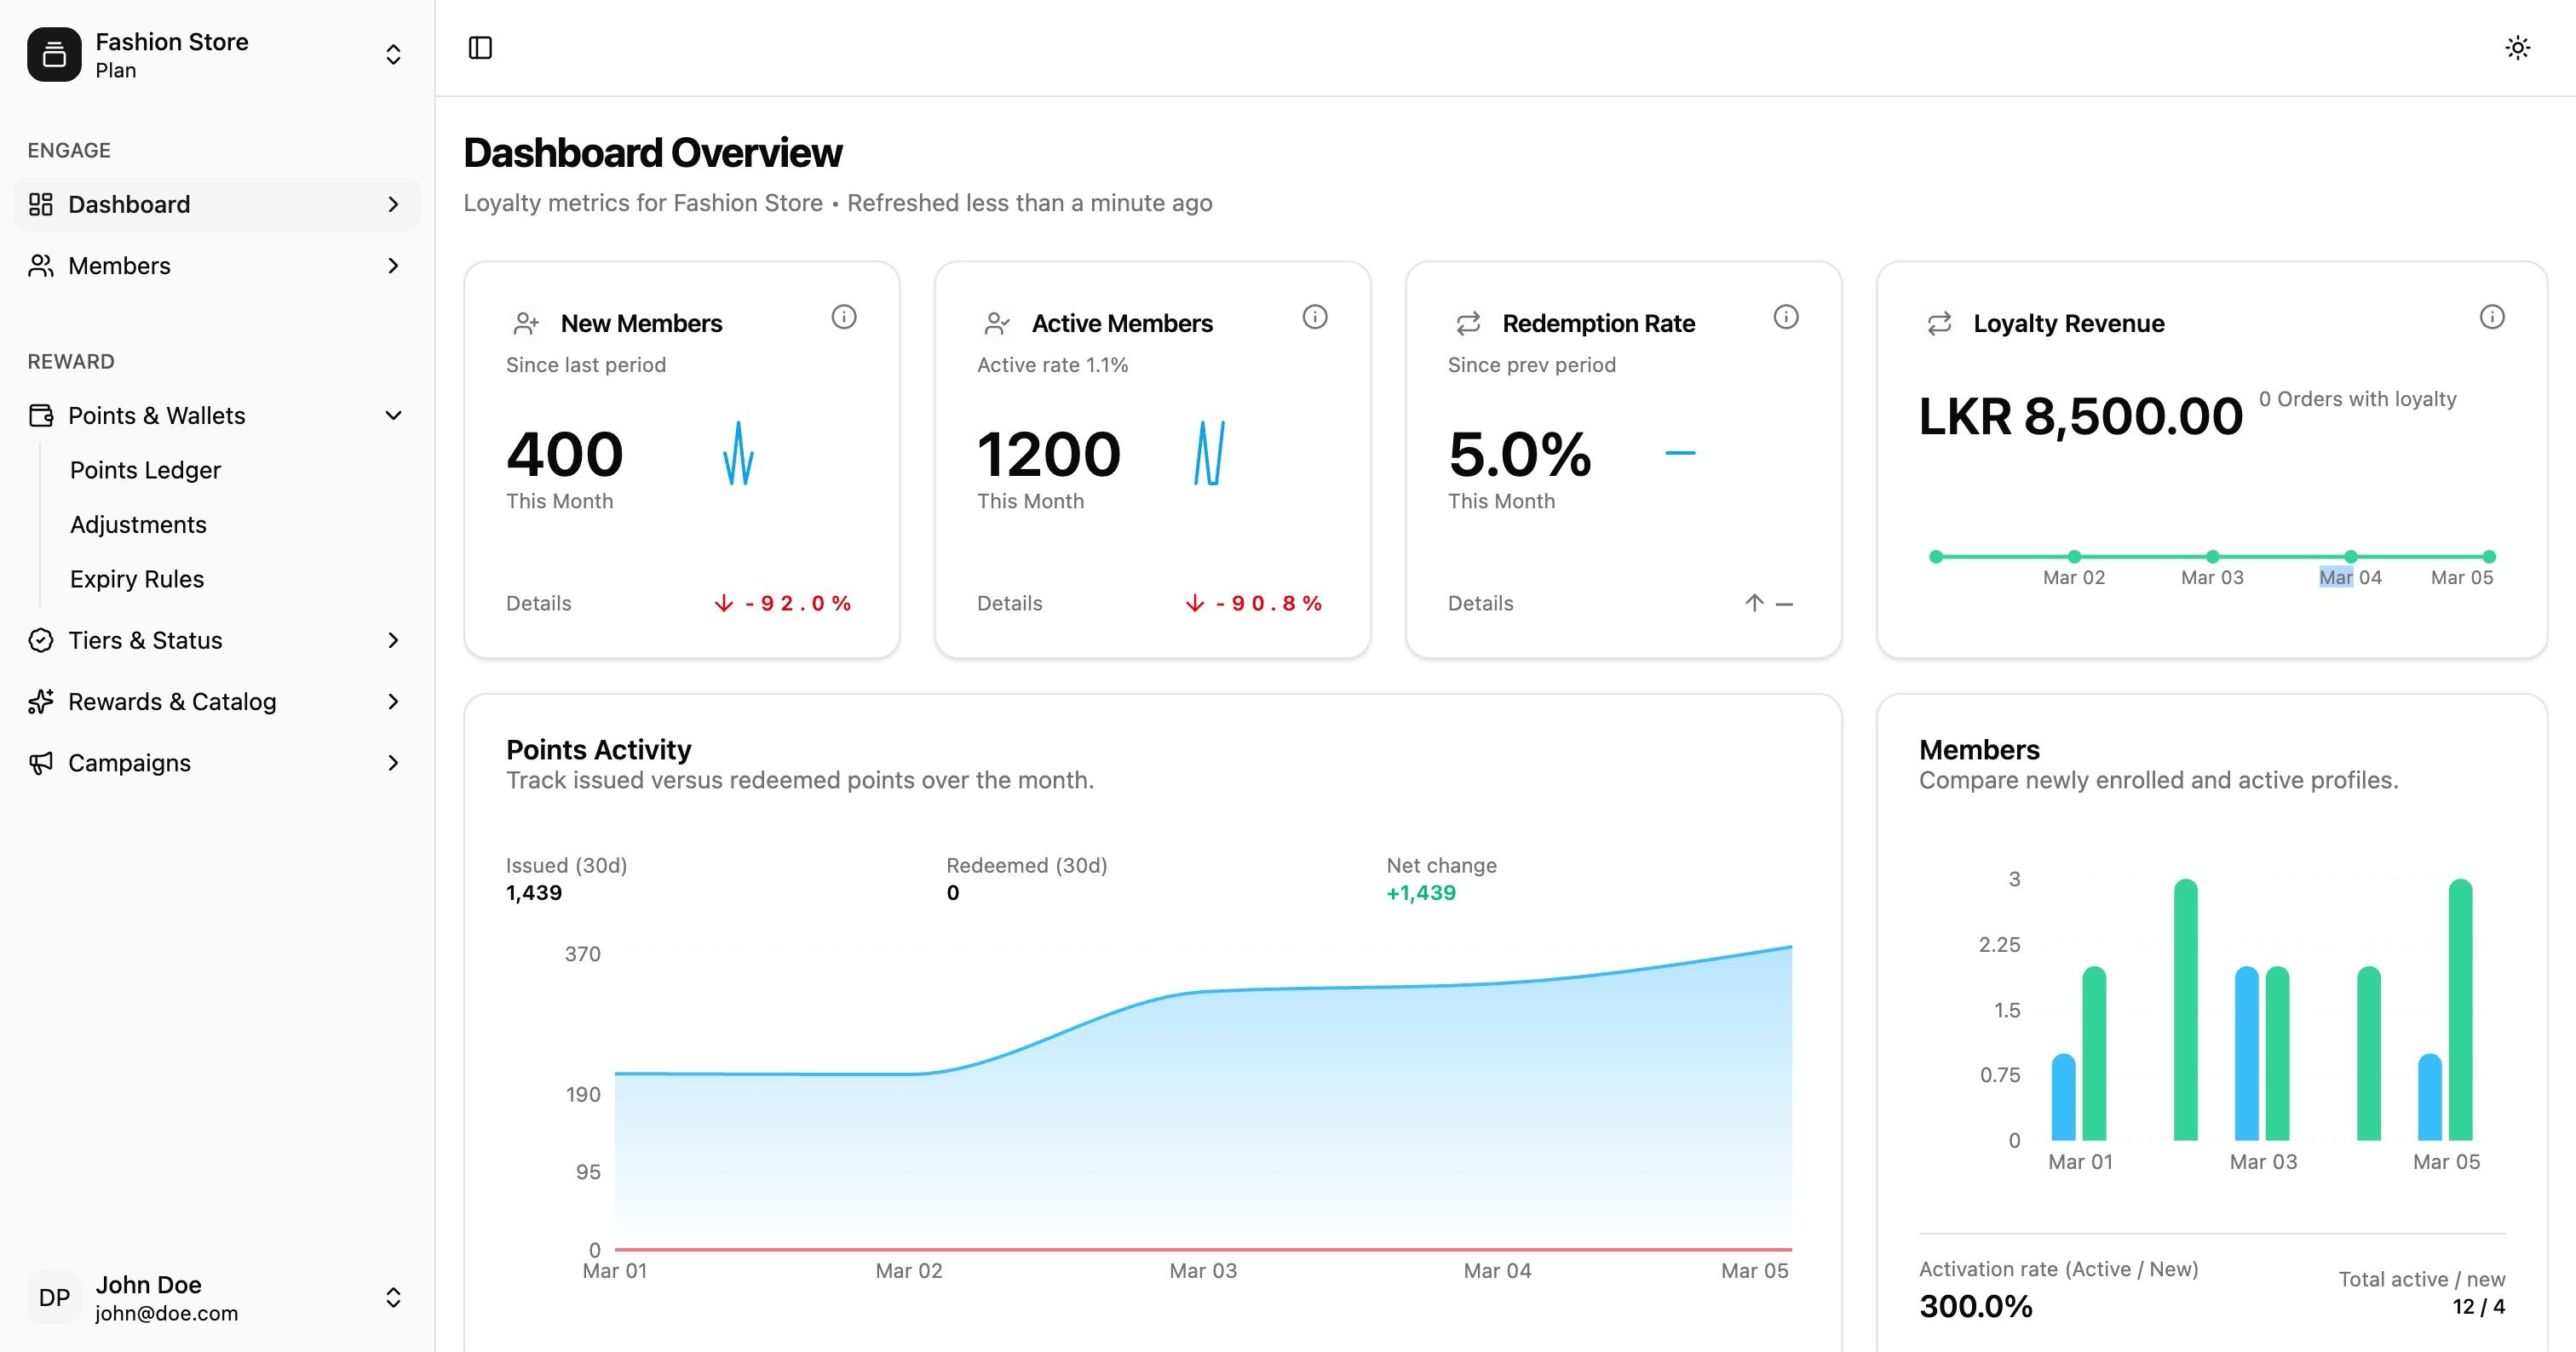Collapse the Points & Wallets section

click(x=394, y=415)
